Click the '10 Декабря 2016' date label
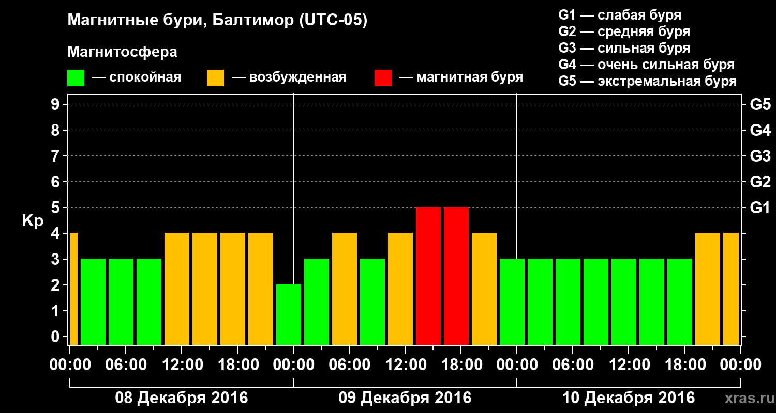The image size is (776, 413). [x=628, y=398]
